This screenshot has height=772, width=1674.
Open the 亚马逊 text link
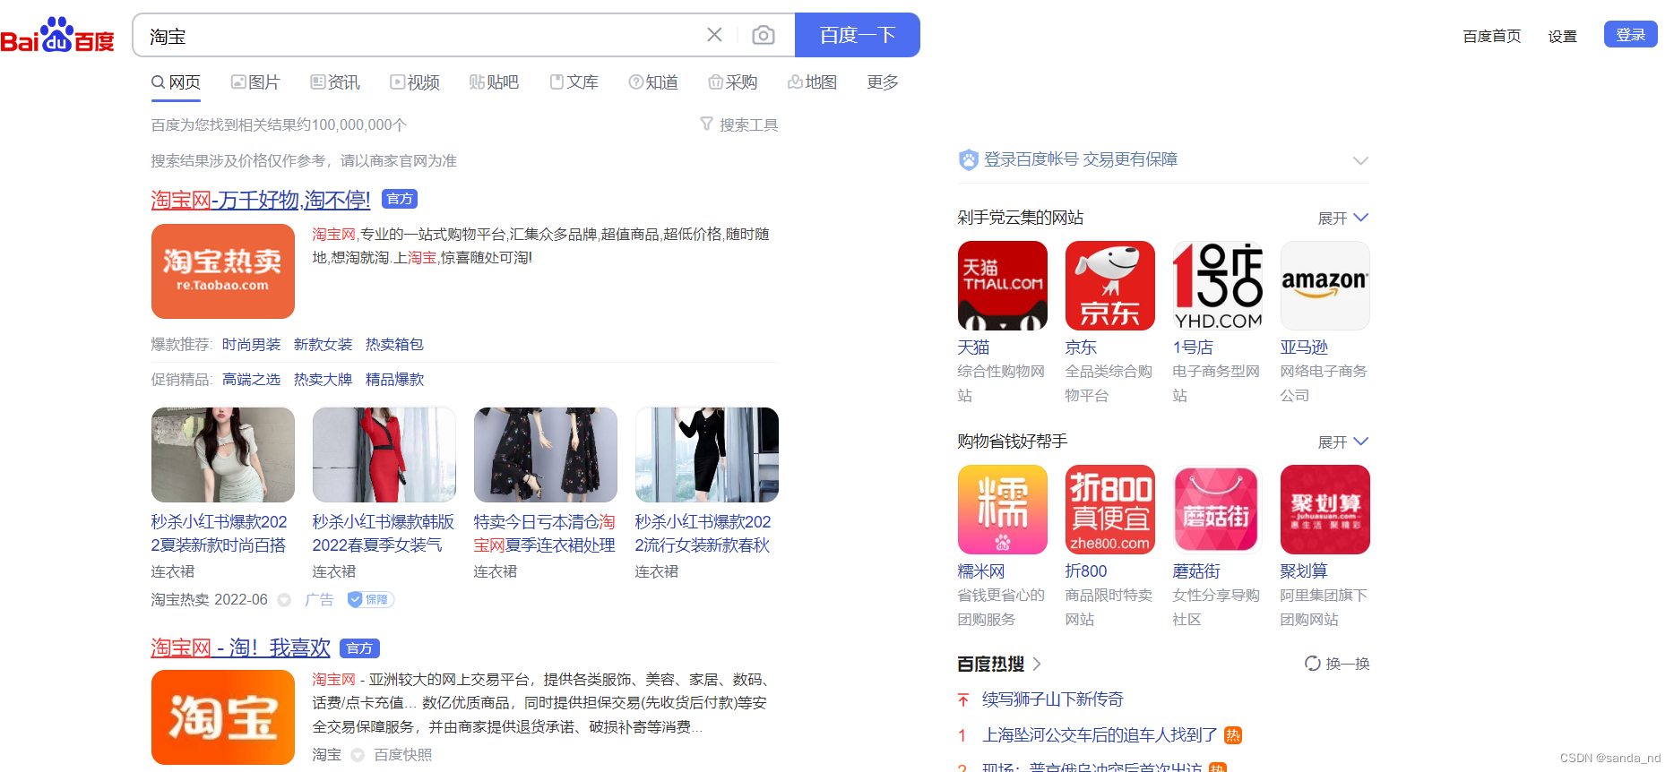click(1304, 347)
